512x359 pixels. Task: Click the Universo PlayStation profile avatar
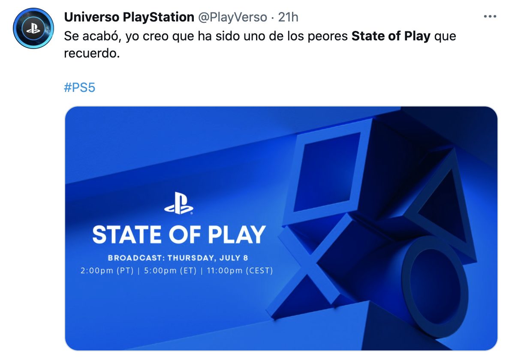[33, 28]
